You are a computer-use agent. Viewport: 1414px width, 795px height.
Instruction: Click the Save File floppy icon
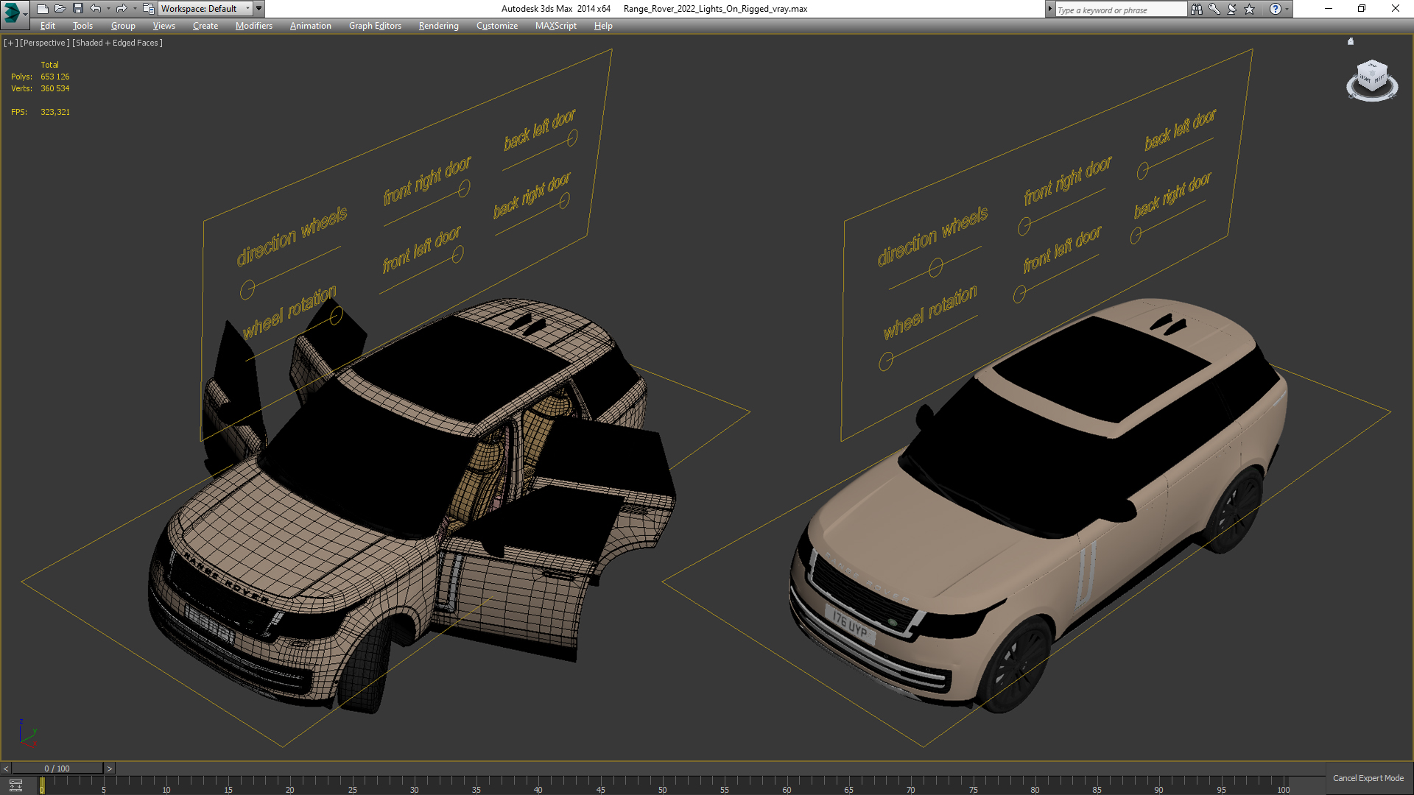(x=77, y=9)
